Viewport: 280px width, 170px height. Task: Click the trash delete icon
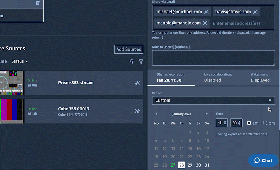click(x=38, y=3)
